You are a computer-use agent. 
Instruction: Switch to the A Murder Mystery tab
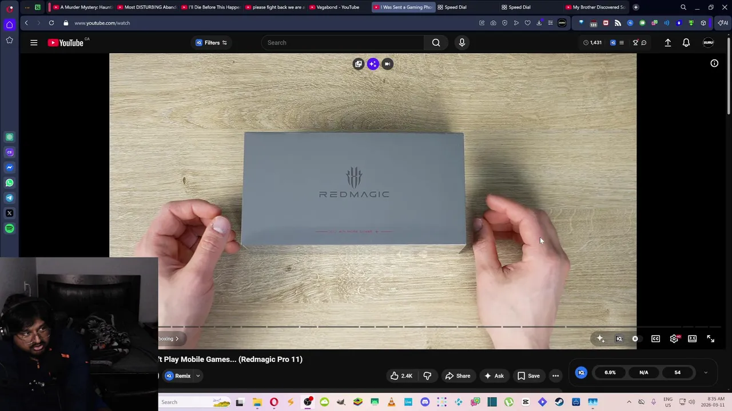pos(83,7)
